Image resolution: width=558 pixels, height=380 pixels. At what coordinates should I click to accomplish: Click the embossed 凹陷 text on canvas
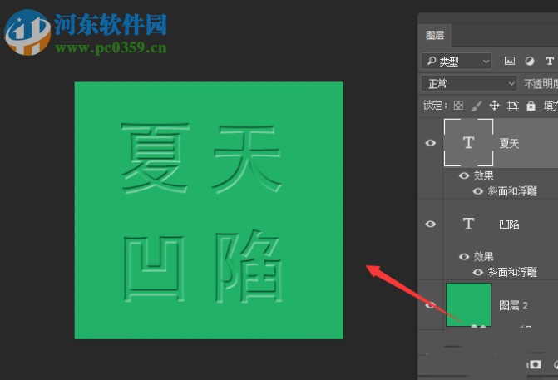pyautogui.click(x=203, y=267)
